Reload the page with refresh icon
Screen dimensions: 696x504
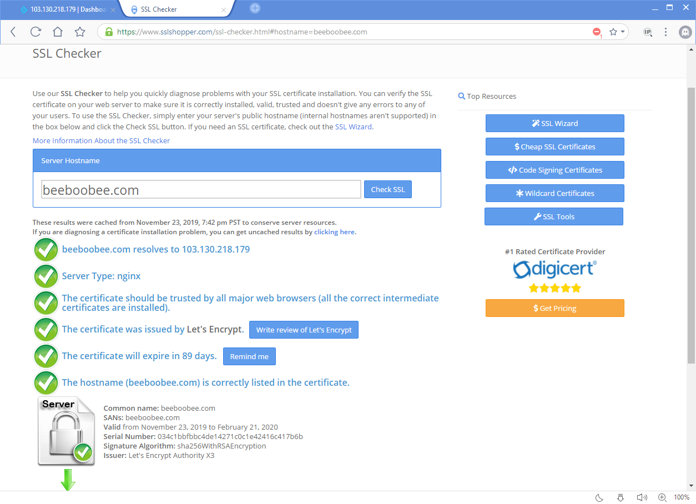[x=36, y=32]
